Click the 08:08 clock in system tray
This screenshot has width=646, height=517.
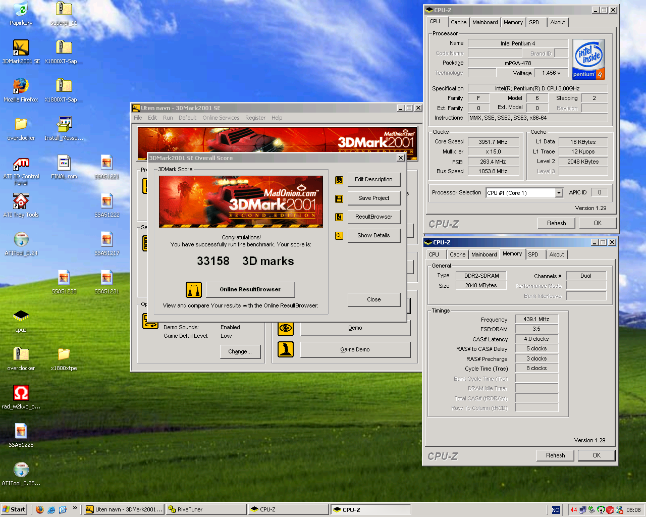click(633, 510)
